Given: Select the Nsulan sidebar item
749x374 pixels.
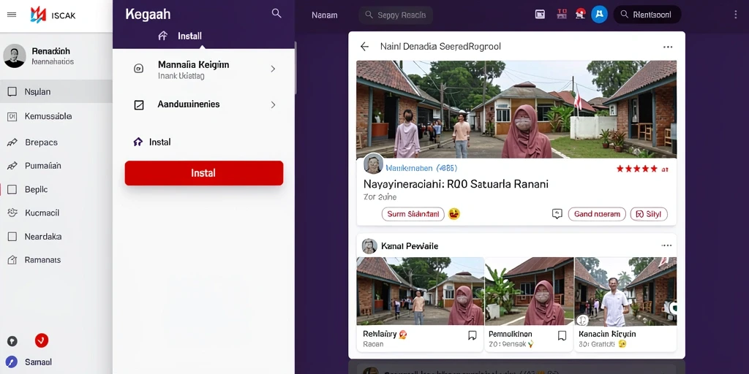Looking at the screenshot, I should [56, 91].
